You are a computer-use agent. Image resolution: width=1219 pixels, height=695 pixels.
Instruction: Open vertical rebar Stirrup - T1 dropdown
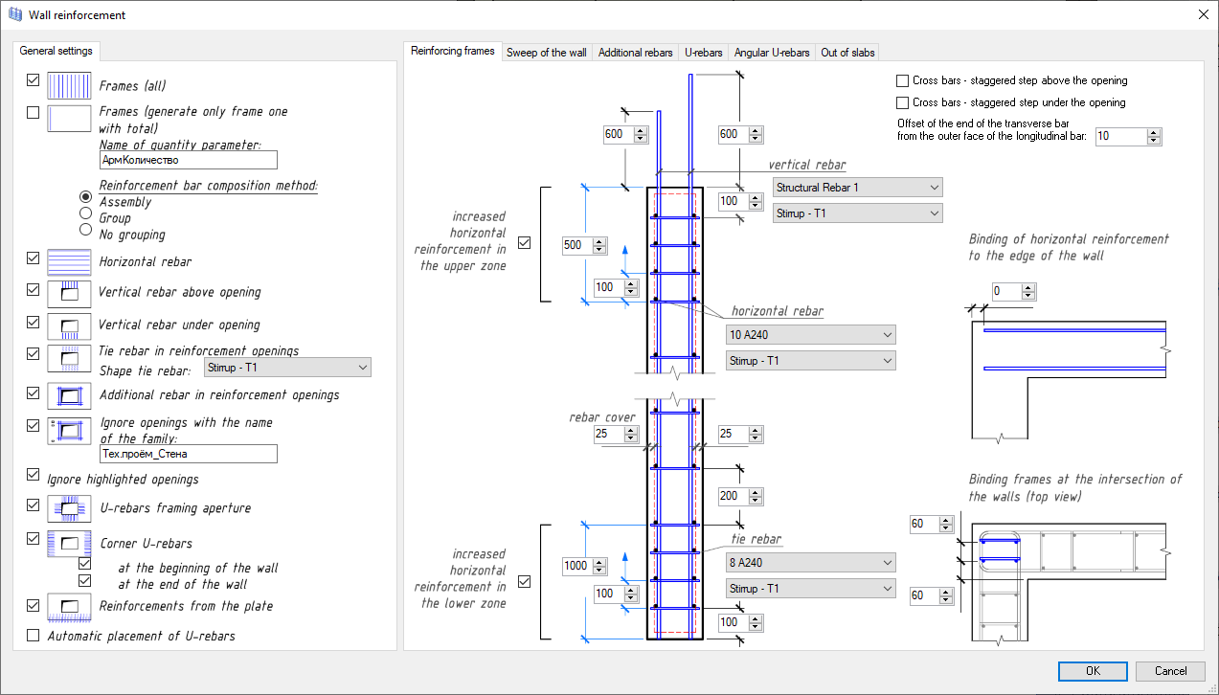[x=857, y=213]
